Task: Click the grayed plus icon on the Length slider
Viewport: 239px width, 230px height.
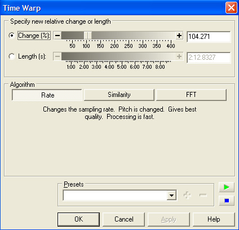Action: point(179,56)
